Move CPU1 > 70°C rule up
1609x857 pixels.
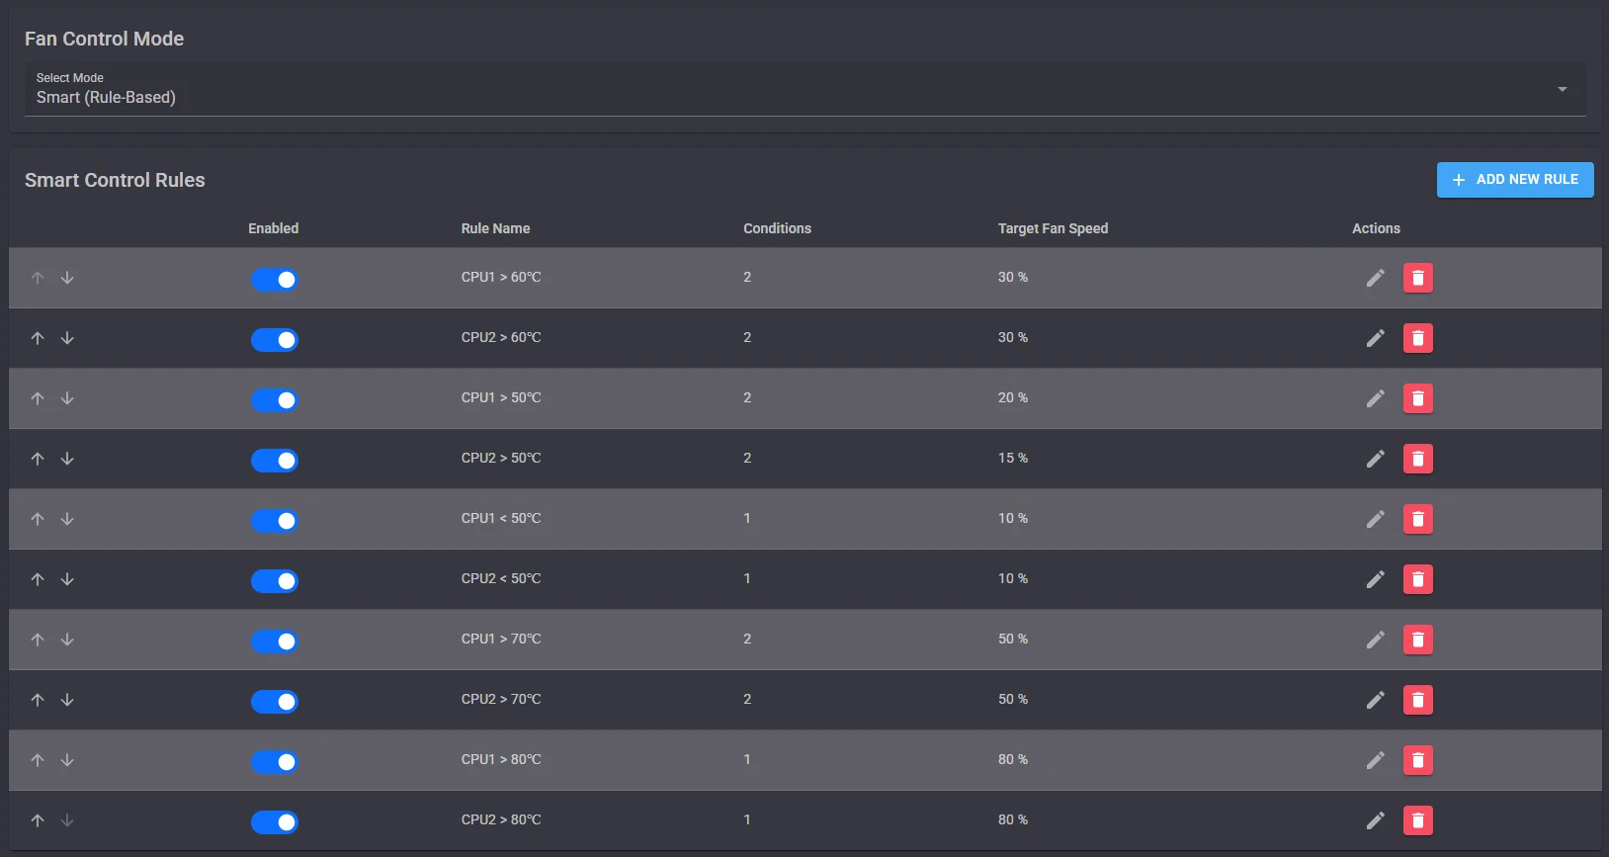click(38, 640)
